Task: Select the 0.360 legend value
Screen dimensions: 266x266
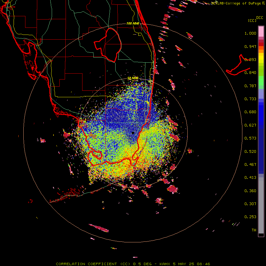Action: tap(250, 191)
